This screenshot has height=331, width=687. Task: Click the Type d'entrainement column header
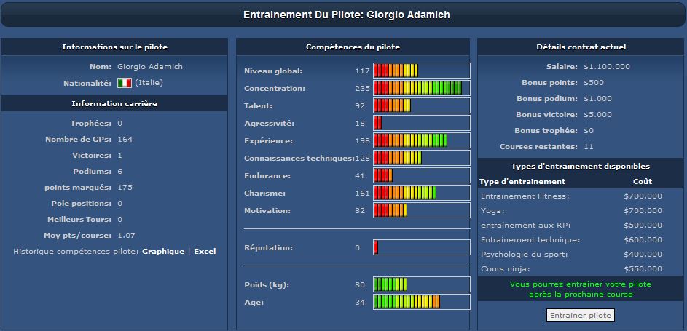tap(522, 181)
